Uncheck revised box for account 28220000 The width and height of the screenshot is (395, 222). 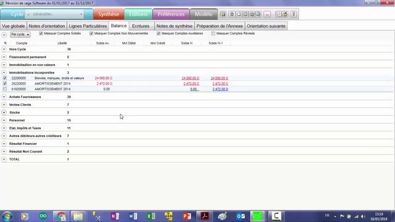point(5,83)
